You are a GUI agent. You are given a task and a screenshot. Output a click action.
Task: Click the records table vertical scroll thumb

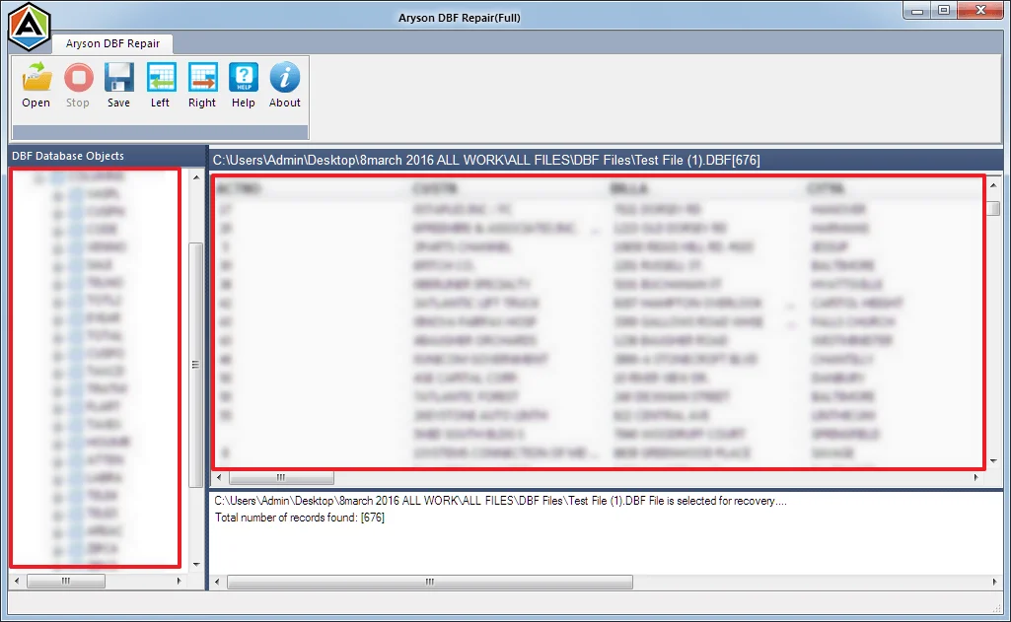tap(993, 209)
